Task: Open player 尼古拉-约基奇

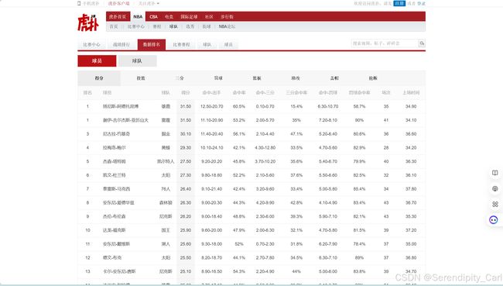Action: pos(116,134)
